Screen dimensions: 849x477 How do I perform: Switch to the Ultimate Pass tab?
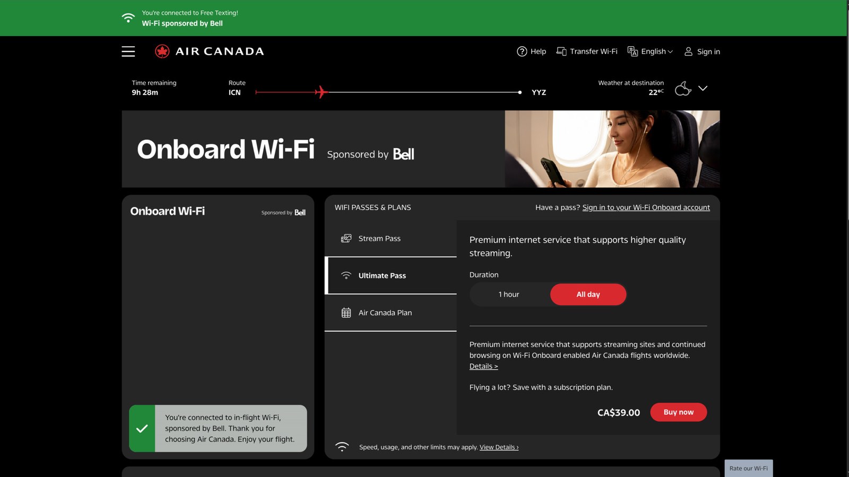pyautogui.click(x=391, y=276)
